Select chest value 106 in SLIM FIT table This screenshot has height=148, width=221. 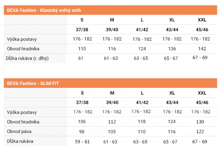point(82,122)
